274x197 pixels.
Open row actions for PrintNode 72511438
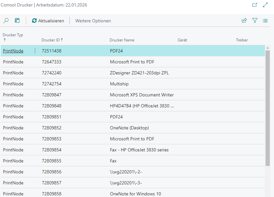point(35,51)
